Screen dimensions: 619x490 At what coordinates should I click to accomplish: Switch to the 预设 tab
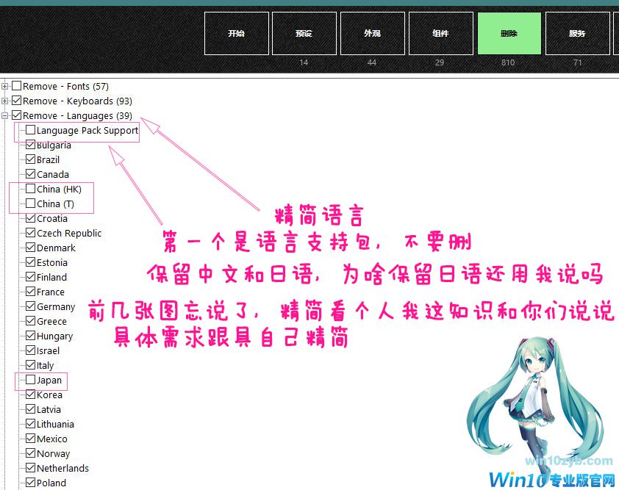point(304,33)
